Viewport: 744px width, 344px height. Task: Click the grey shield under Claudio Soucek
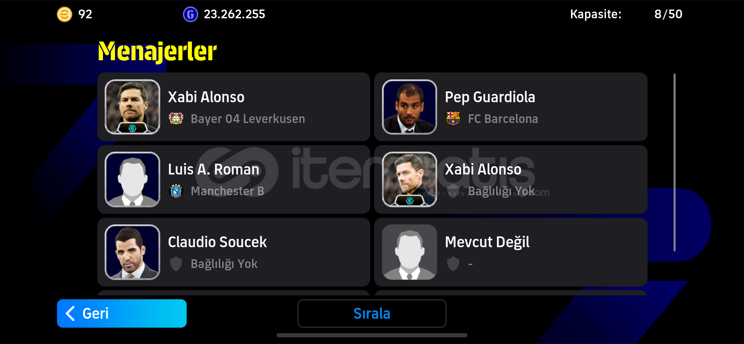click(176, 263)
